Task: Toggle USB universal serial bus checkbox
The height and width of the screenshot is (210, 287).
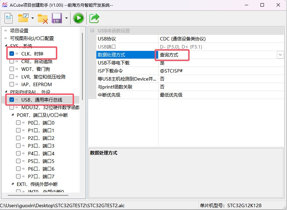Action: click(12, 100)
